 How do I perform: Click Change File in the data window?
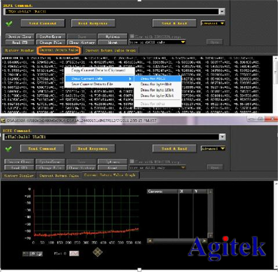[51, 42]
